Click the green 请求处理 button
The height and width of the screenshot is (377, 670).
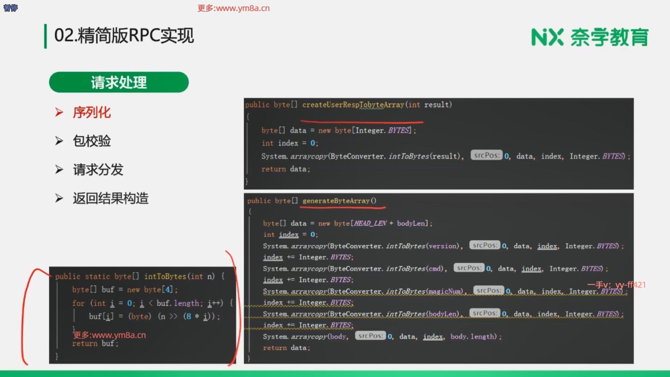click(119, 82)
